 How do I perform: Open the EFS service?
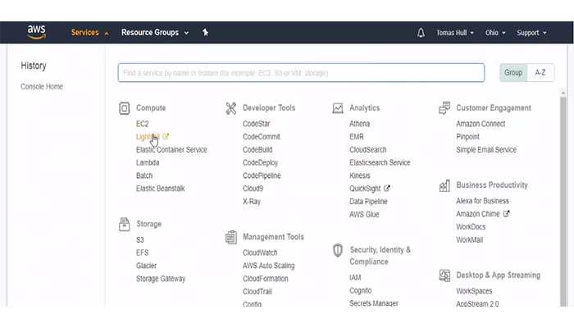pyautogui.click(x=143, y=253)
